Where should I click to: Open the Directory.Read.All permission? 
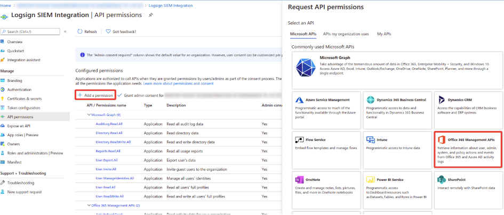[109, 133]
